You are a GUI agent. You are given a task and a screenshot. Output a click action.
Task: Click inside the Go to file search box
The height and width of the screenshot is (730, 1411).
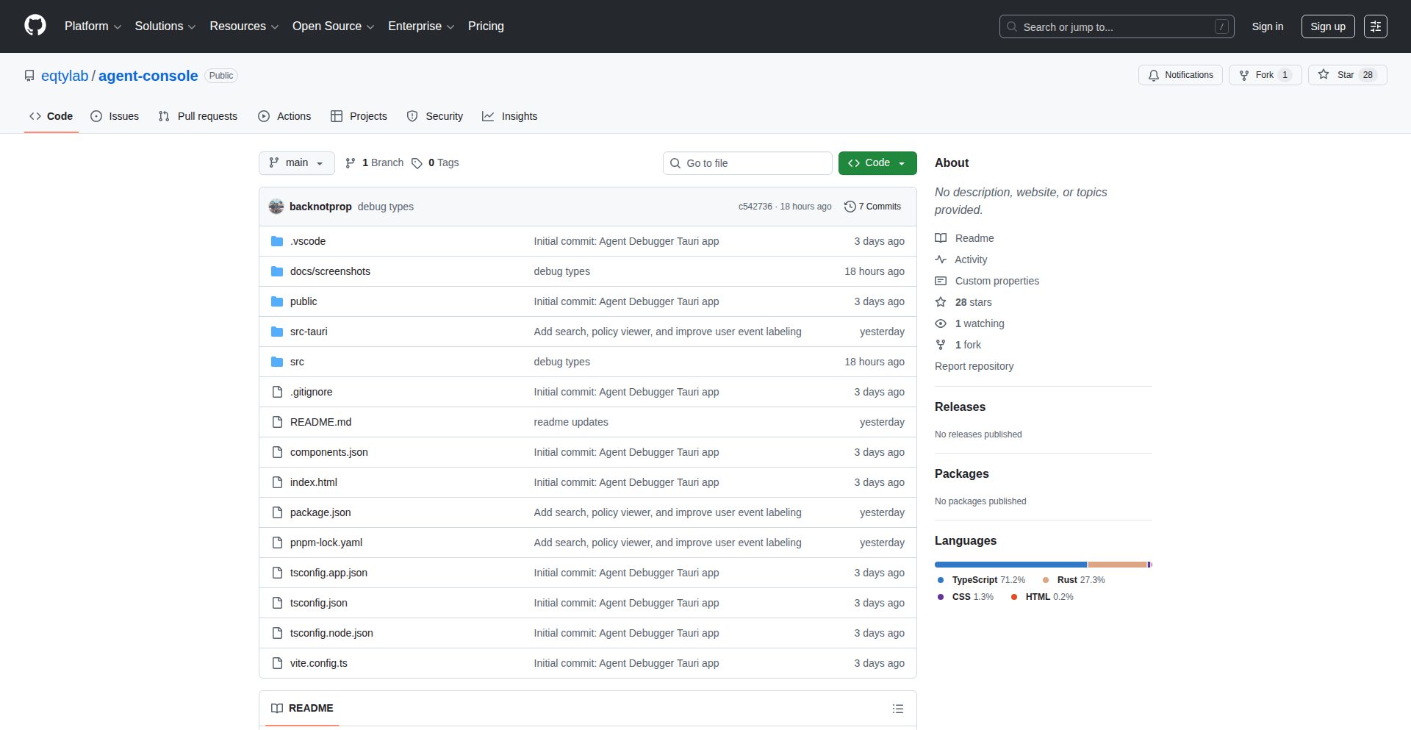pos(747,162)
